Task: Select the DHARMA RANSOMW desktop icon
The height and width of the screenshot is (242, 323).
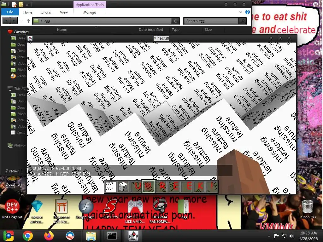Action: 160,212
